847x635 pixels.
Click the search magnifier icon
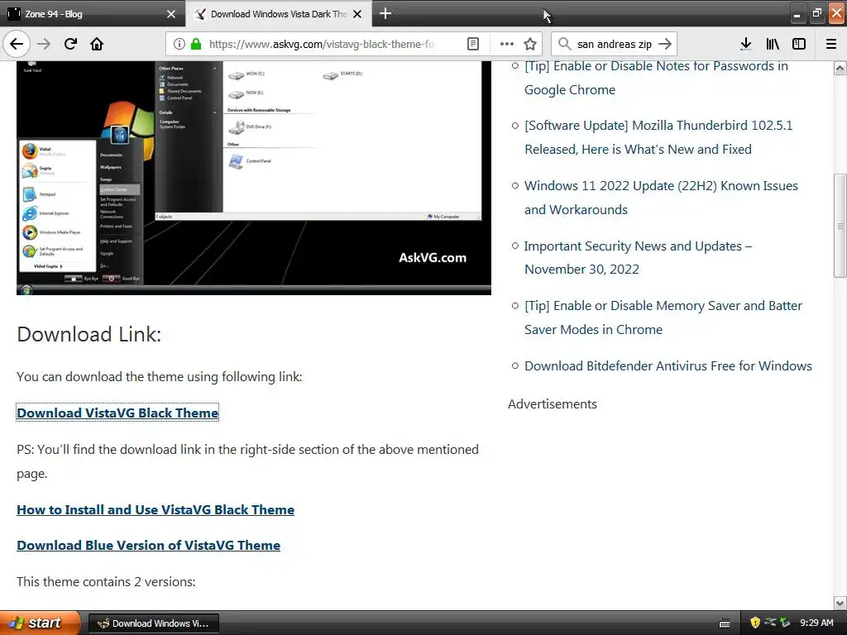564,44
